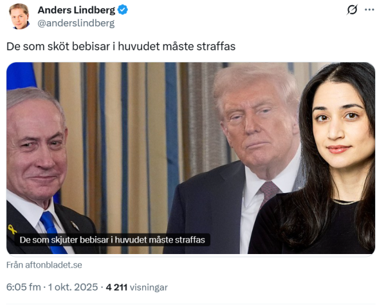Image resolution: width=386 pixels, height=306 pixels.
Task: Click the display name Anders Lindberg
Action: tap(77, 10)
